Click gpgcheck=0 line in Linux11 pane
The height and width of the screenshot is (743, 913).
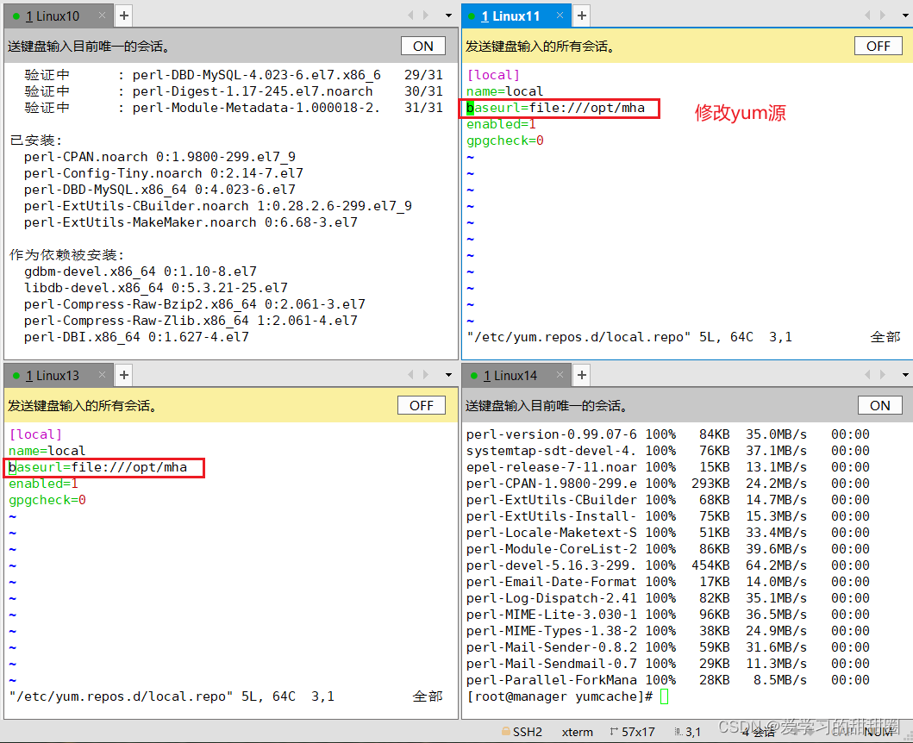point(505,140)
